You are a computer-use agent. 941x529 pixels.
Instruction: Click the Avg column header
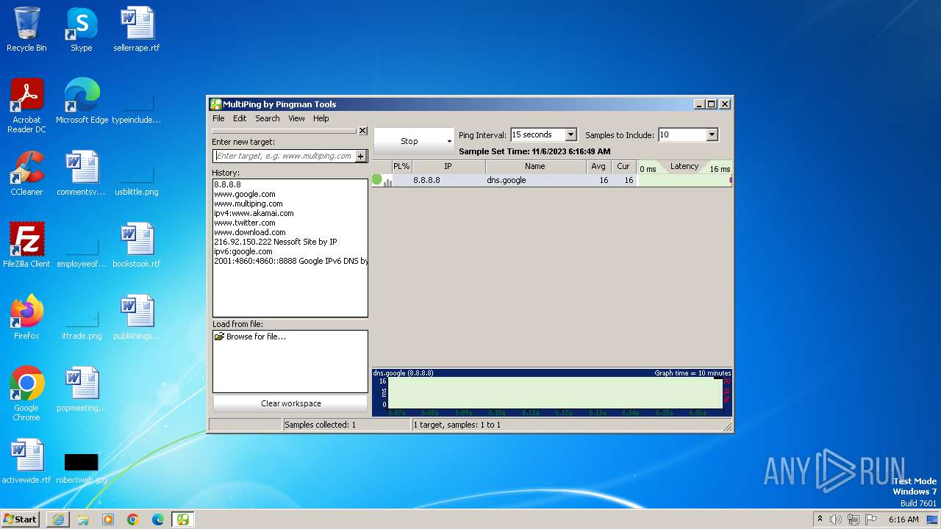[x=598, y=167]
